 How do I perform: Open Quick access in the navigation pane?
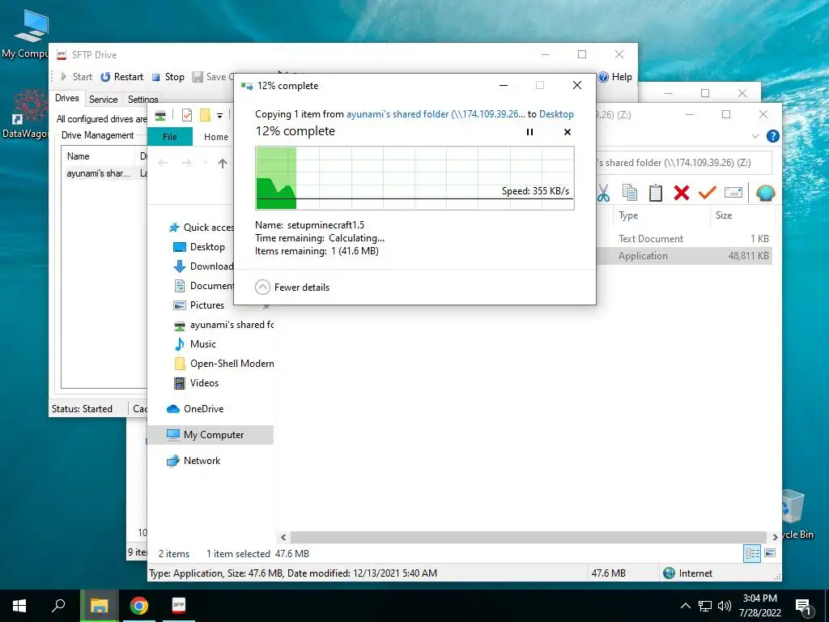coord(201,228)
